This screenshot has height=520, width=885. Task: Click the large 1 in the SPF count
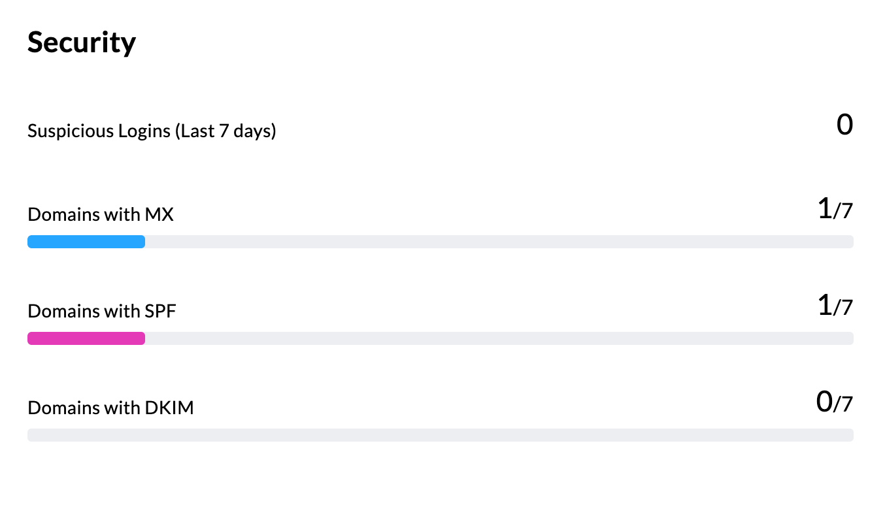coord(825,306)
